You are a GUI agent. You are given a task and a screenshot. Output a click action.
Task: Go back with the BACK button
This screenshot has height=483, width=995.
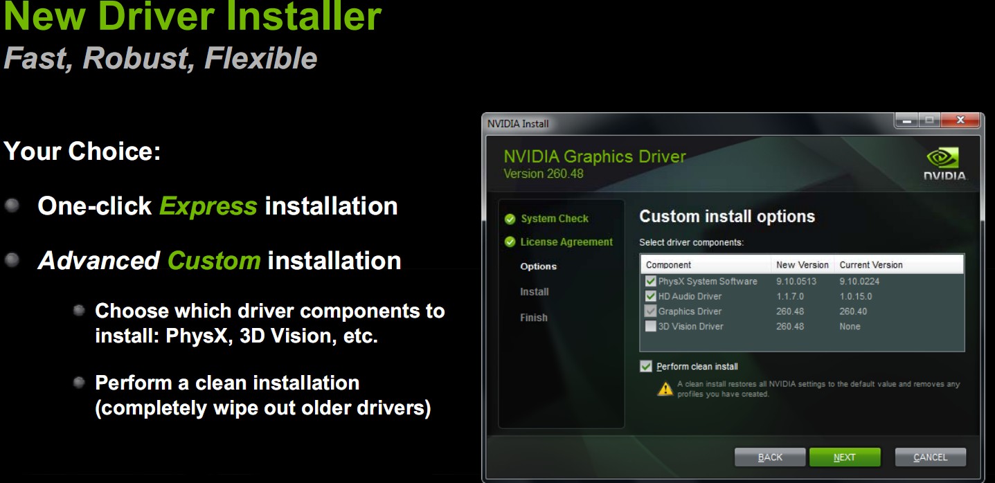(770, 457)
